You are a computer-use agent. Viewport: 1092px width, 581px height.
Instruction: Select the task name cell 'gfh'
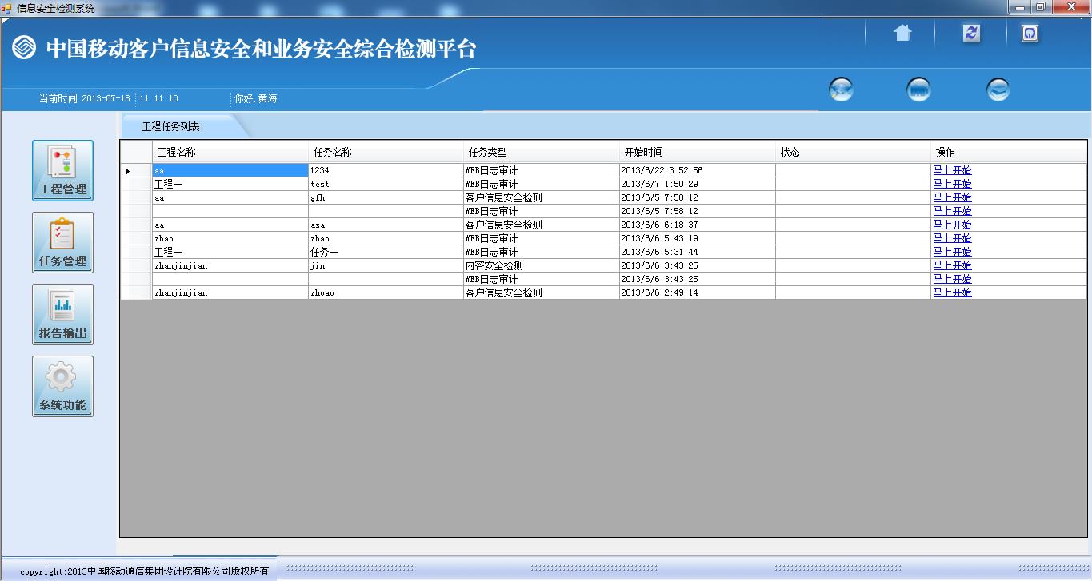pos(386,197)
